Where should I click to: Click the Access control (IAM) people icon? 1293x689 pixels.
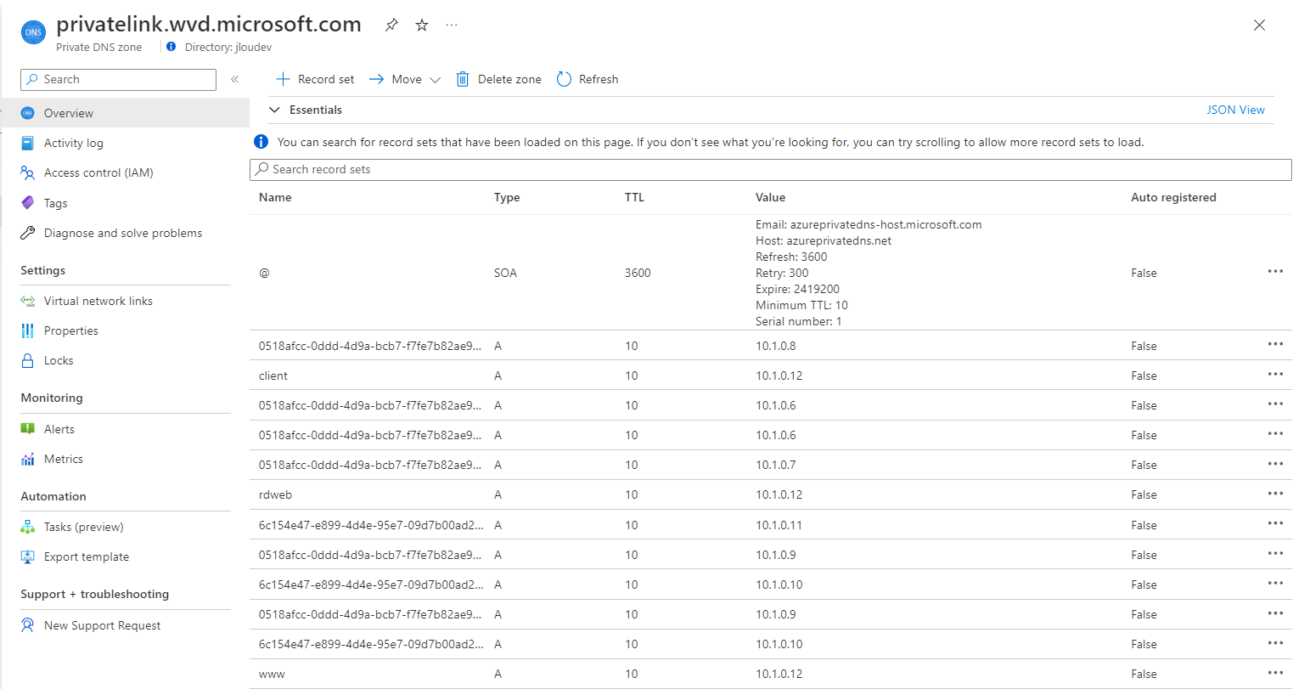click(x=28, y=172)
